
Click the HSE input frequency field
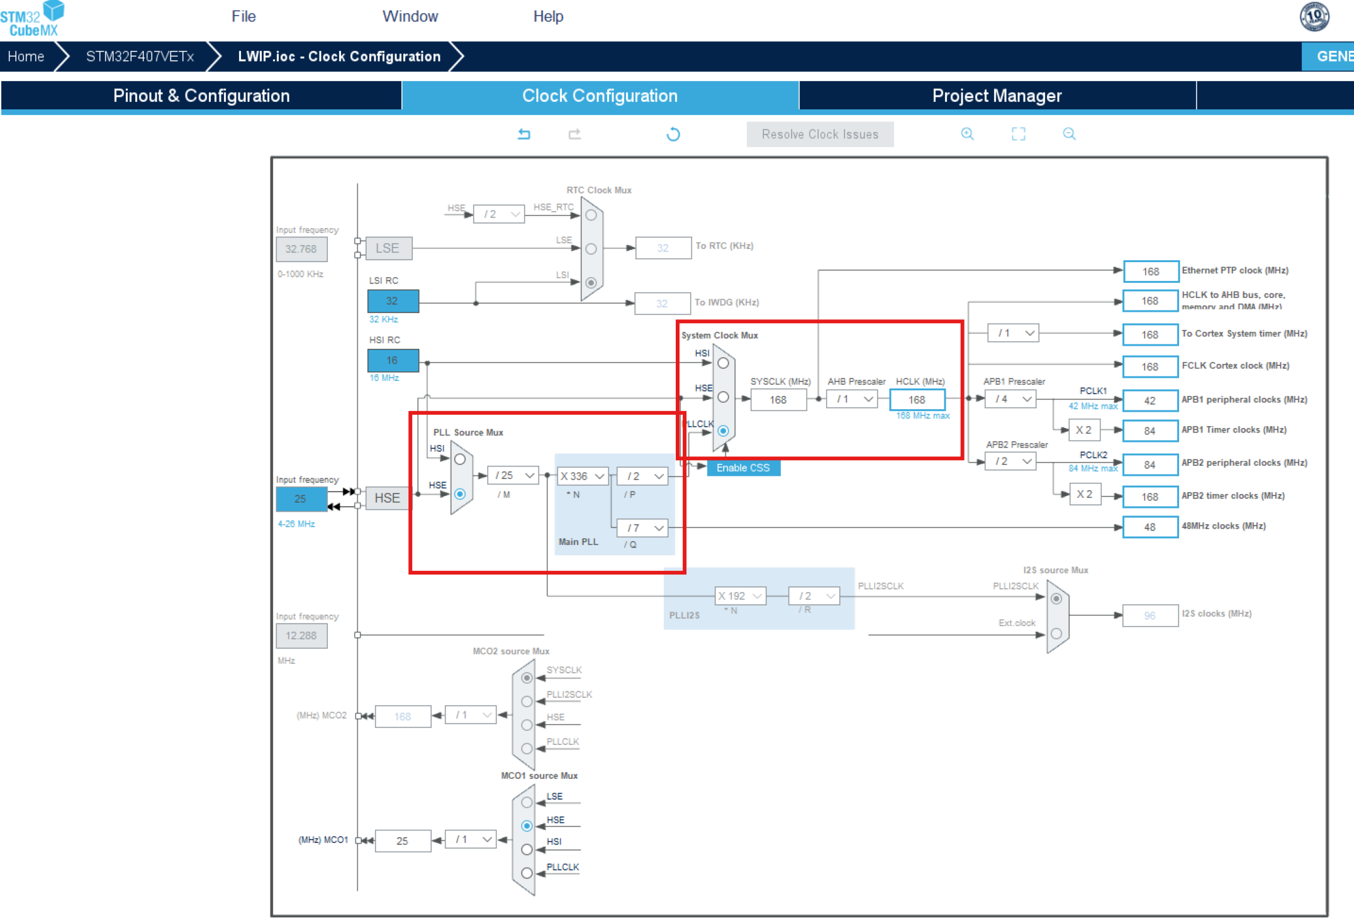[301, 499]
